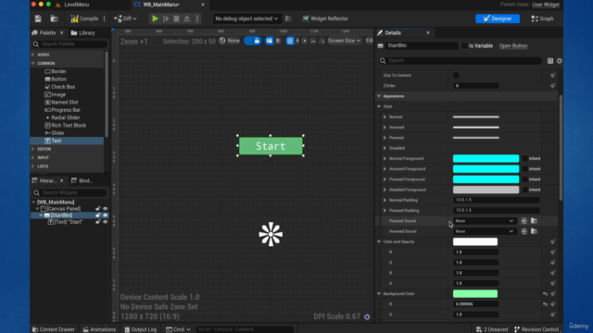Click the find debug object icon

[x=288, y=18]
